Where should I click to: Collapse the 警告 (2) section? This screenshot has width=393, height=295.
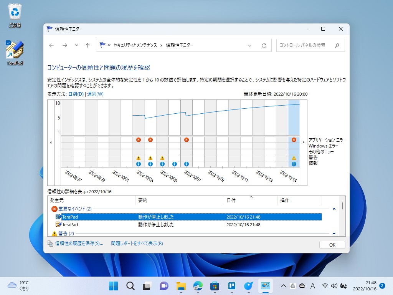[334, 233]
